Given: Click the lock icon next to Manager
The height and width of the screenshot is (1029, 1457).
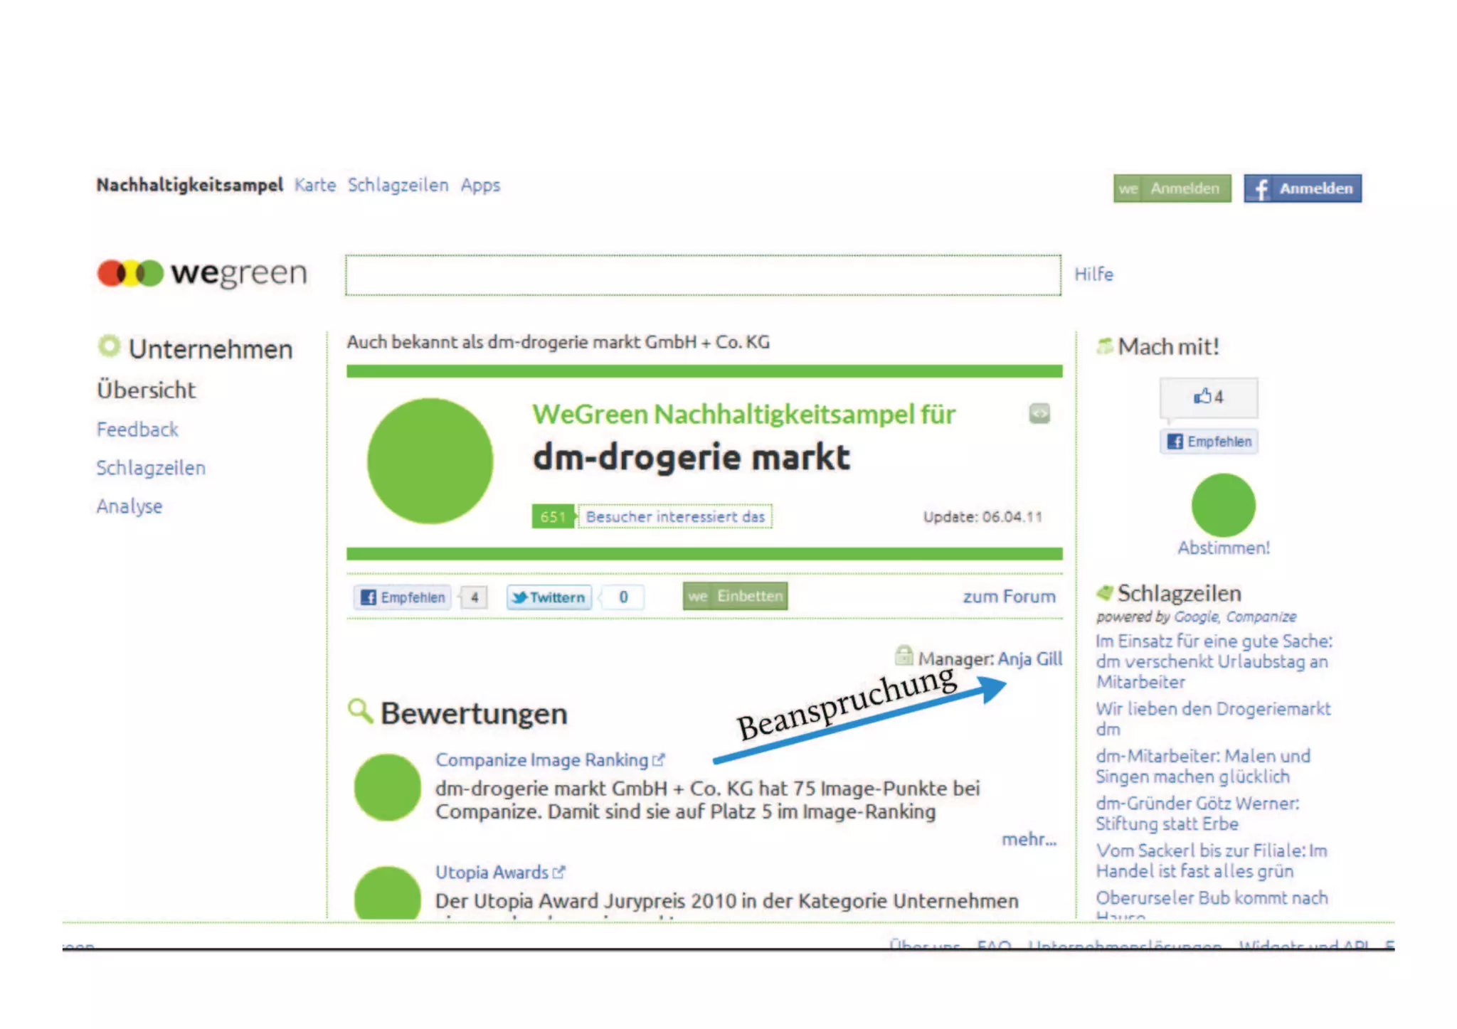Looking at the screenshot, I should coord(904,655).
